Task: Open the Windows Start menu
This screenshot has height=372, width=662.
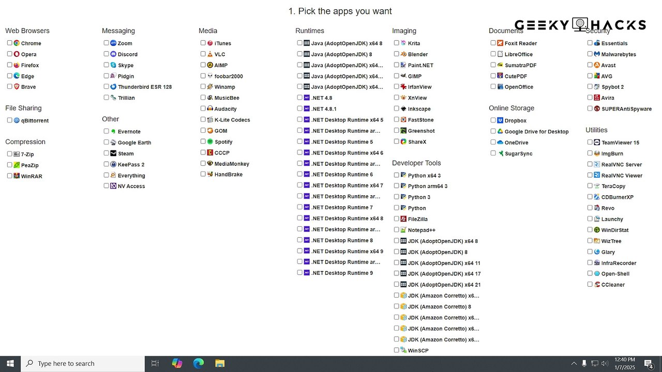Action: (10, 364)
